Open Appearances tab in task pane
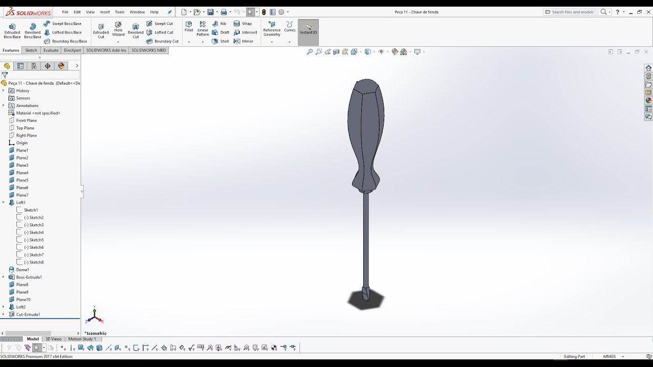The image size is (653, 367). tap(648, 100)
